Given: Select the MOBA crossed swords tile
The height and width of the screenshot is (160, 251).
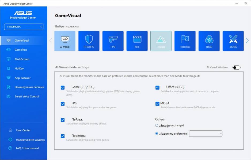Looking at the screenshot, I should (233, 41).
